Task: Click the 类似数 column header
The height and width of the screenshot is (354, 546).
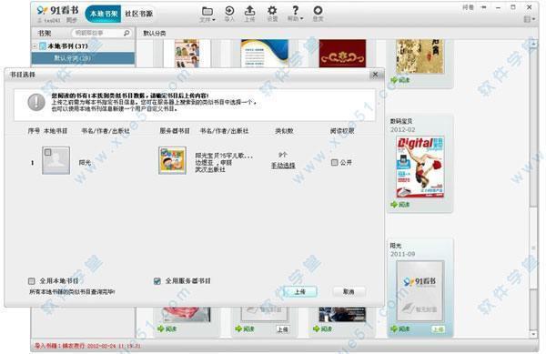Action: coord(284,131)
